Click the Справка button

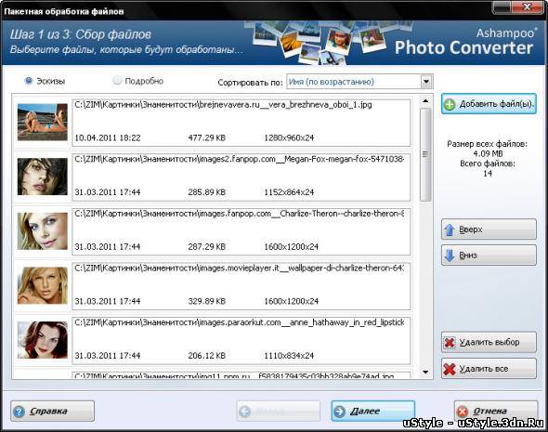tap(52, 411)
